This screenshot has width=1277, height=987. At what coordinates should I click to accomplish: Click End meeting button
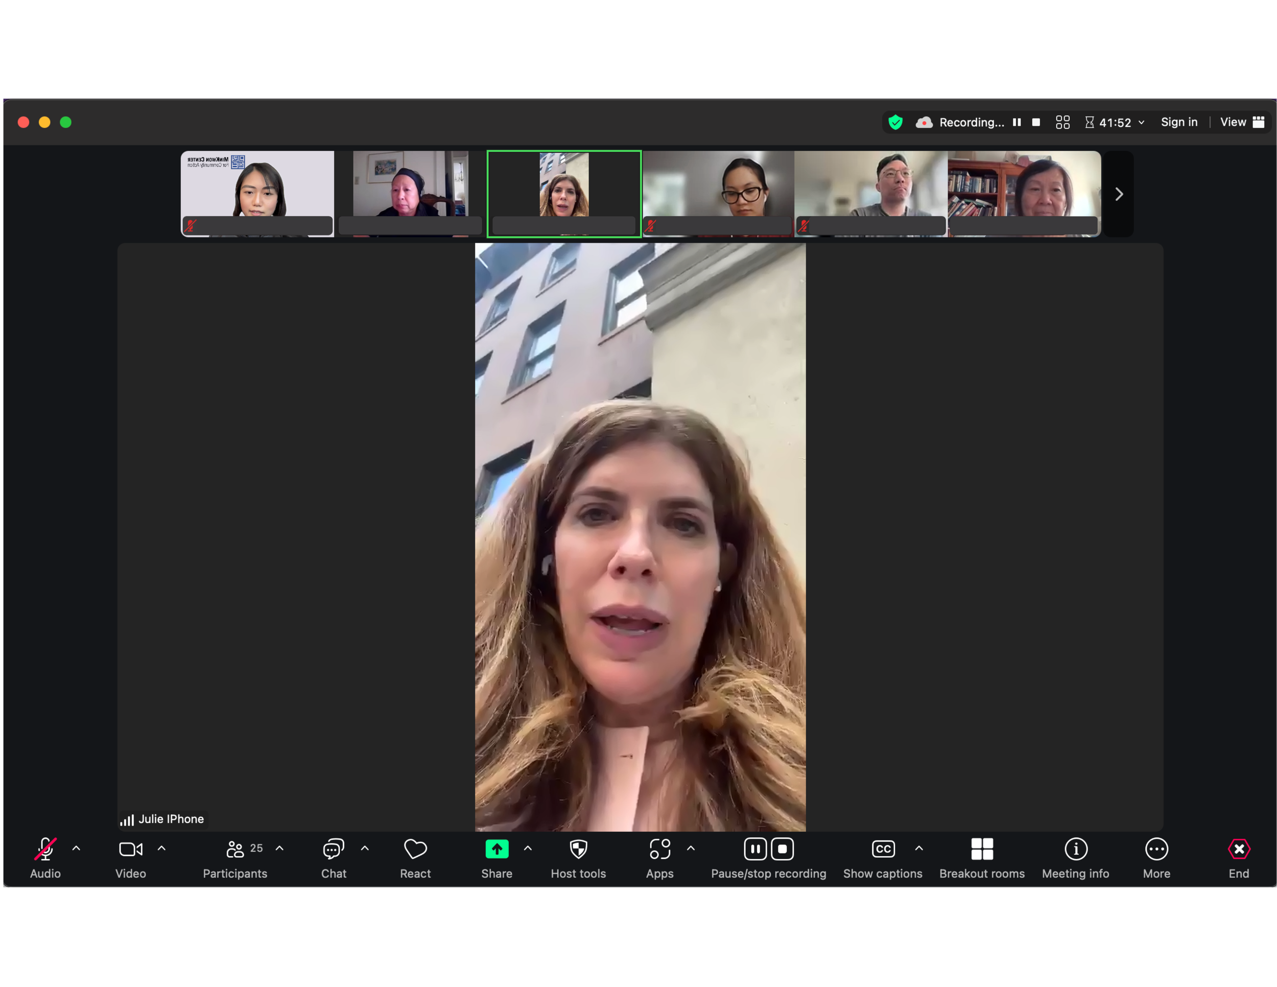point(1238,850)
